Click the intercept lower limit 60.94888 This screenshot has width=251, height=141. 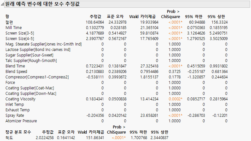tap(197, 22)
